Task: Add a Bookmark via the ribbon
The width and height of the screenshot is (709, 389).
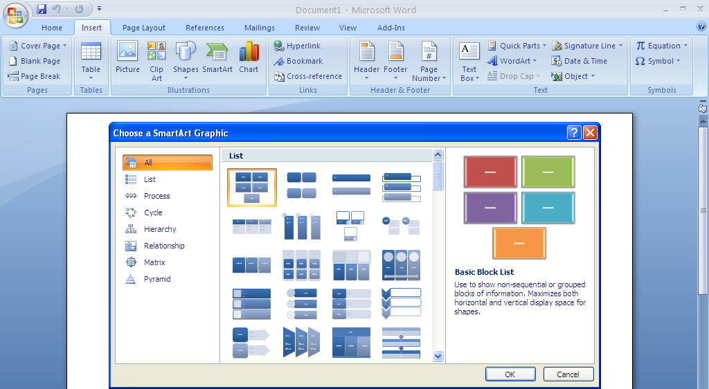Action: click(x=279, y=61)
